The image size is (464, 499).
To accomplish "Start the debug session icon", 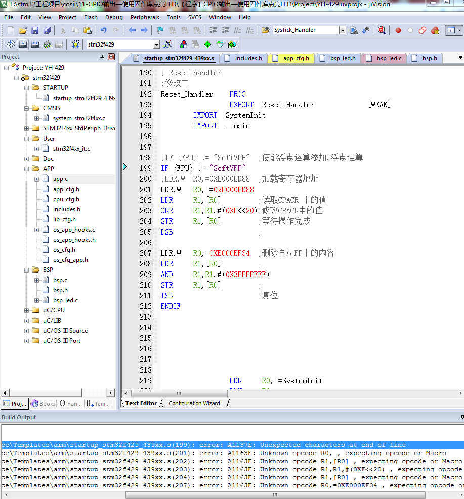I will [381, 30].
